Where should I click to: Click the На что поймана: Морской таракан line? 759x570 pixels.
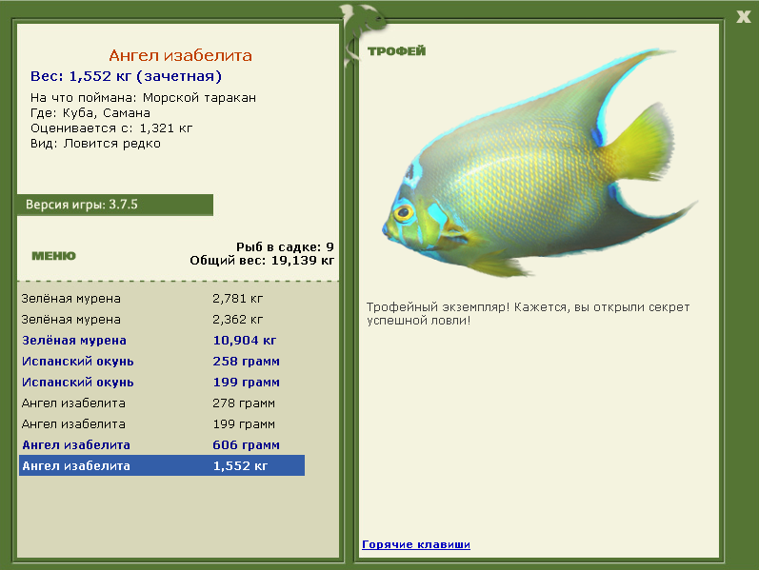(143, 98)
